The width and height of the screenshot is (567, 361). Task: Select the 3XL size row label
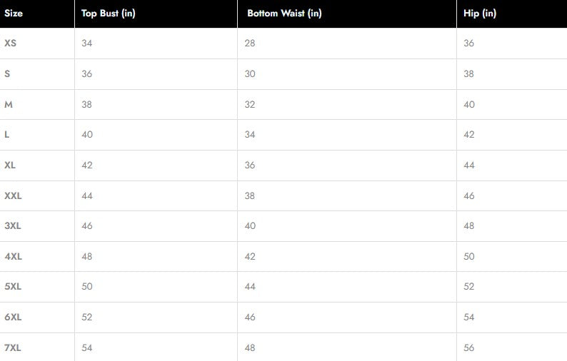[13, 225]
